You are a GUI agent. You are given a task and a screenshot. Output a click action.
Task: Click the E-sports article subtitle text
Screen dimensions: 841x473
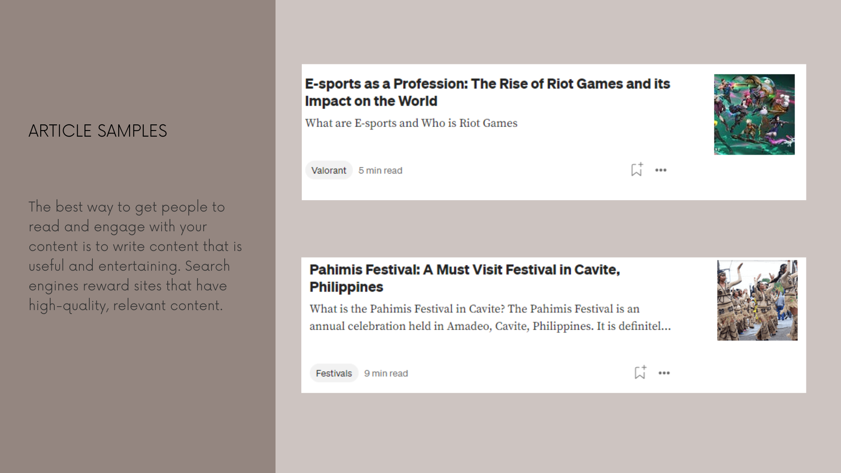(x=411, y=123)
